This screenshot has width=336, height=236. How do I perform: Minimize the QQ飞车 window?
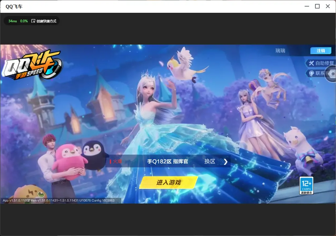[x=307, y=6]
